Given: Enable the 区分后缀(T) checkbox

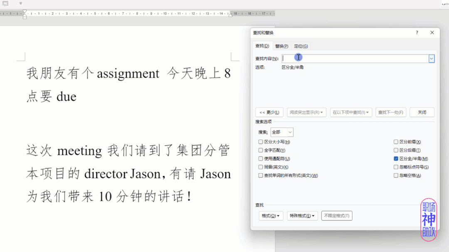Looking at the screenshot, I should pos(396,150).
